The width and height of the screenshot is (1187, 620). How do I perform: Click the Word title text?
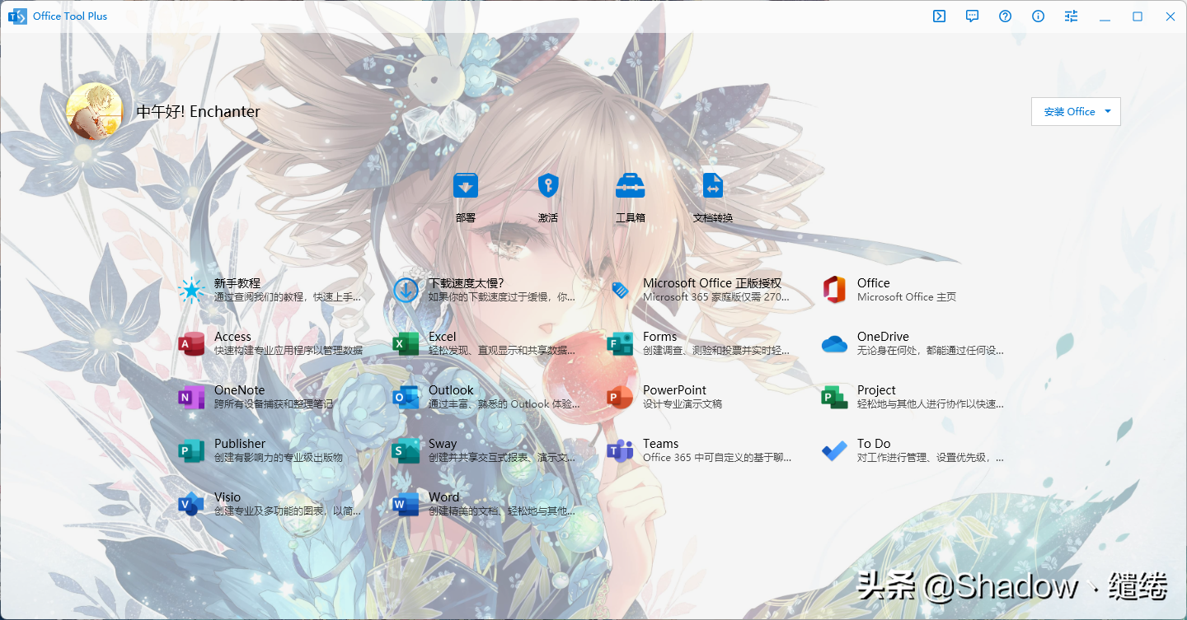click(444, 497)
